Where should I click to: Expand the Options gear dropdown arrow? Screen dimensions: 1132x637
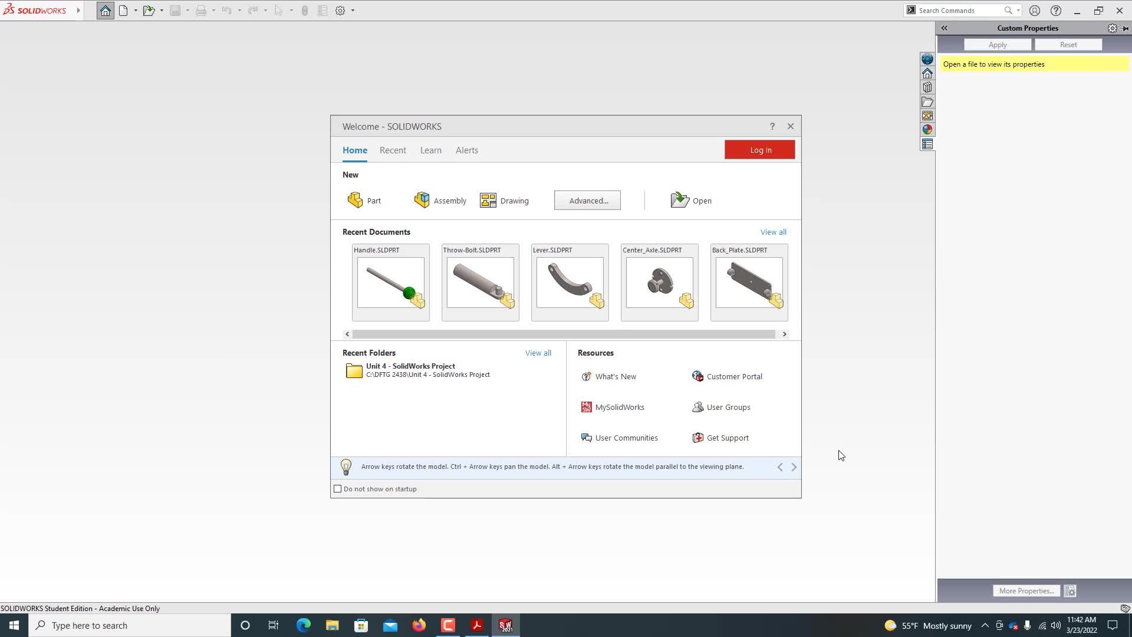click(x=353, y=11)
